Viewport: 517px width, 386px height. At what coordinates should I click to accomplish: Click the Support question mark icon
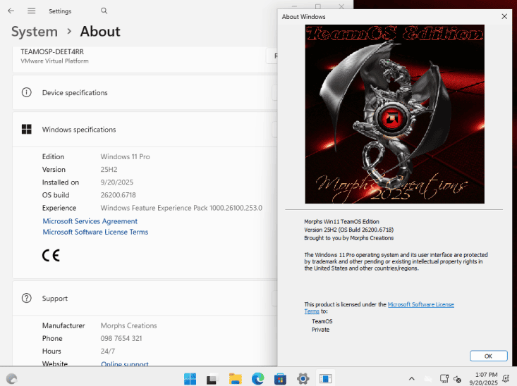point(26,298)
